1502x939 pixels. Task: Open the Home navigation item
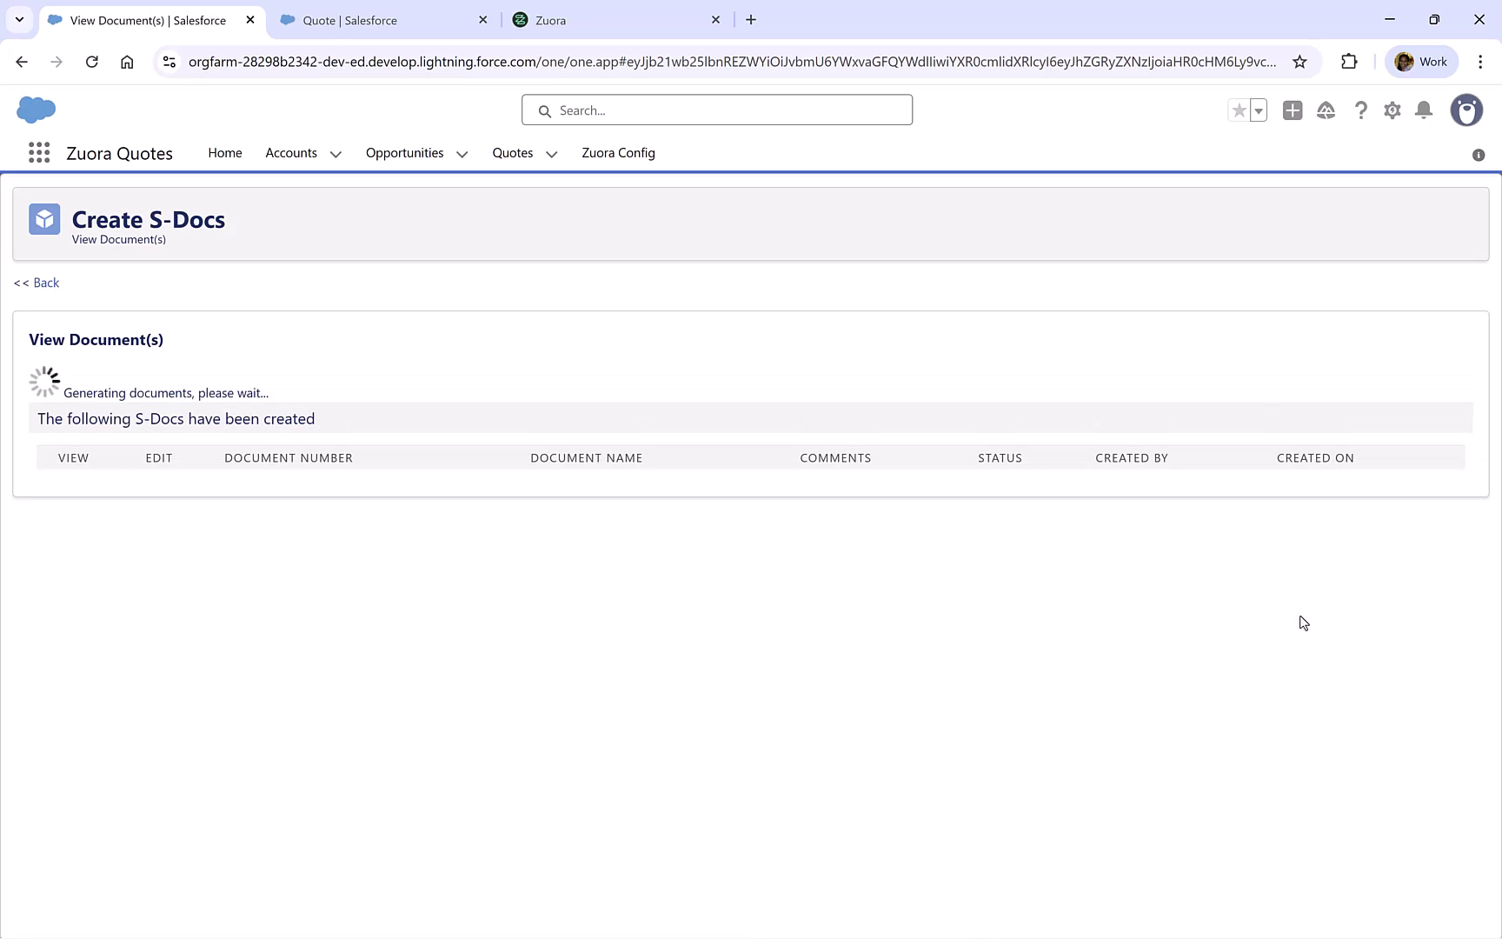(x=224, y=152)
